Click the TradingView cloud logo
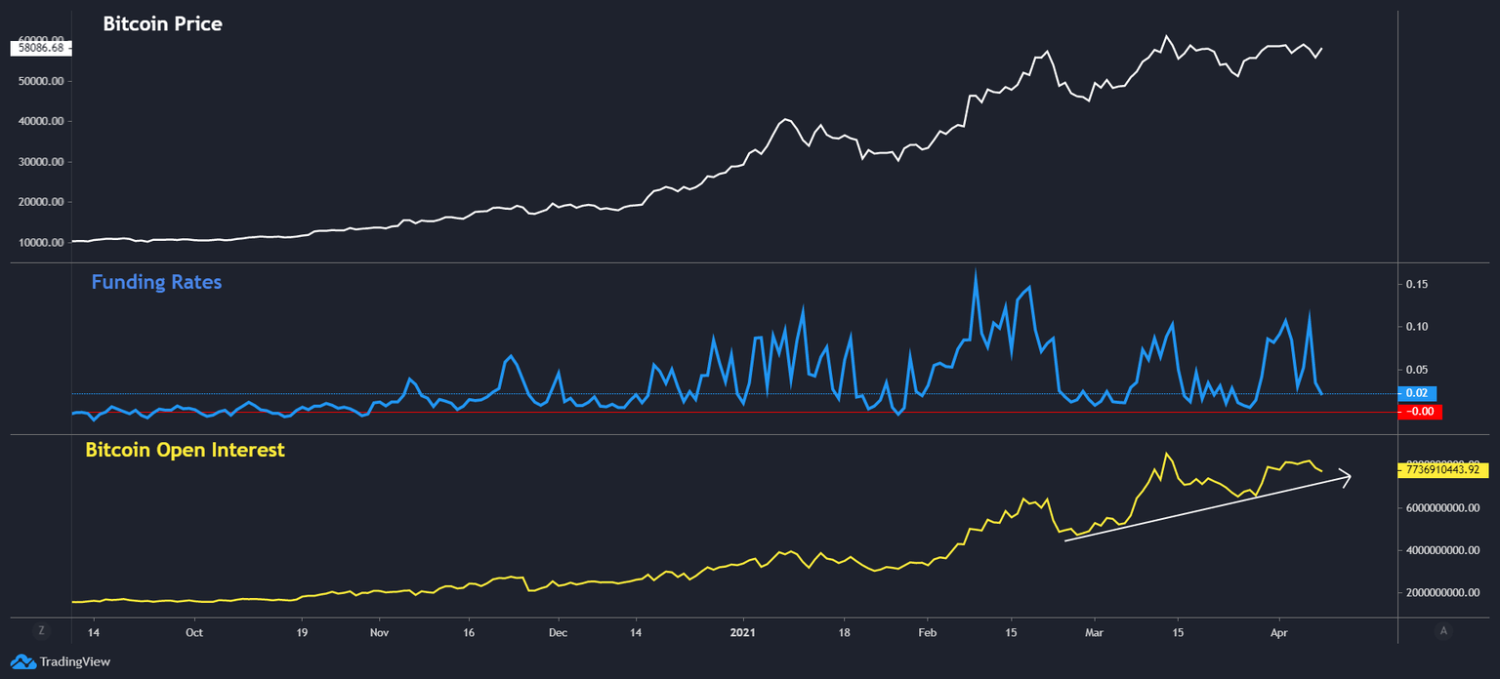1500x679 pixels. click(x=22, y=661)
